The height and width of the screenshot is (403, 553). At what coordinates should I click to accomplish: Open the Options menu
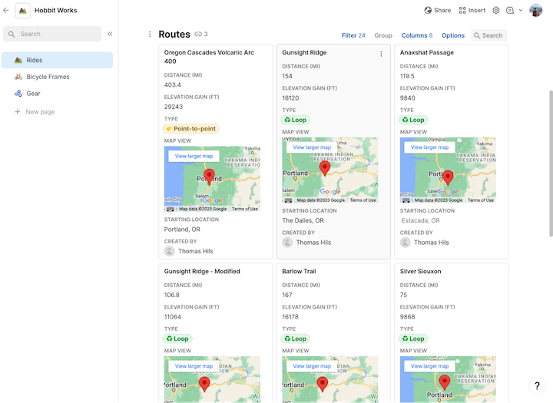point(453,35)
